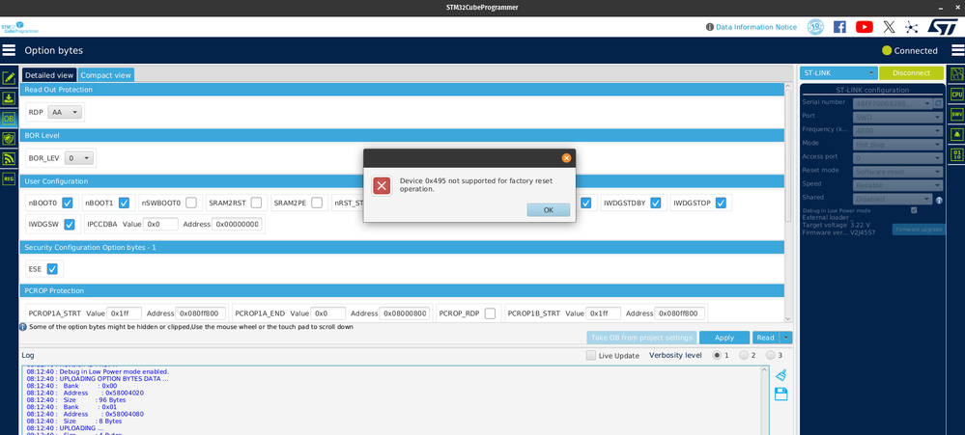This screenshot has width=965, height=435.
Task: Toggle the IWDGSW checkbox
Action: (x=70, y=225)
